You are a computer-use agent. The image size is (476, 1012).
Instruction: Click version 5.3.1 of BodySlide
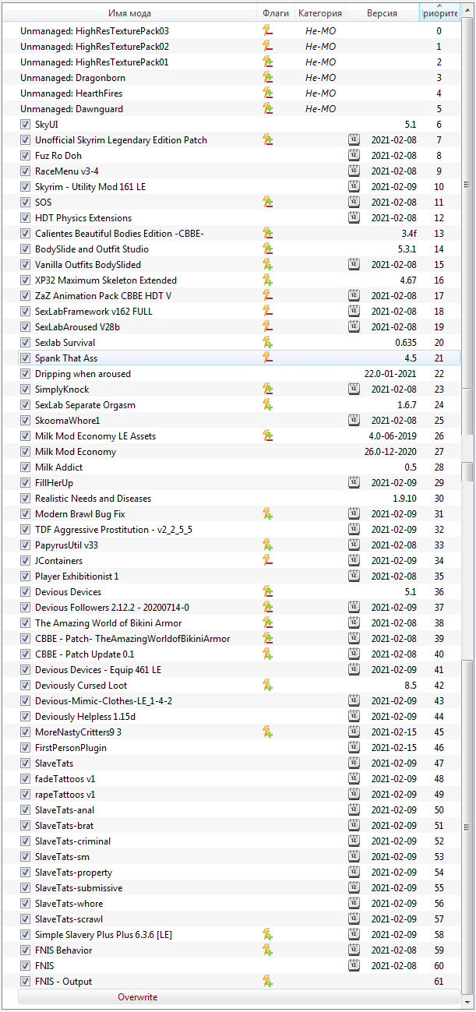click(408, 249)
